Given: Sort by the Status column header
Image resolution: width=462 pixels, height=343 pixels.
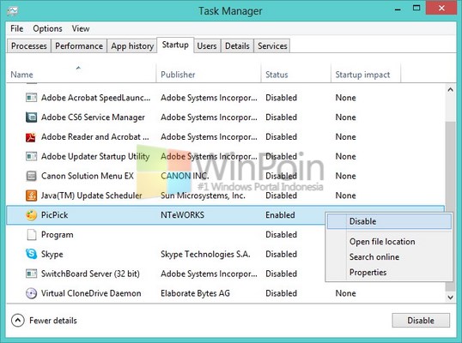Looking at the screenshot, I should coord(295,73).
